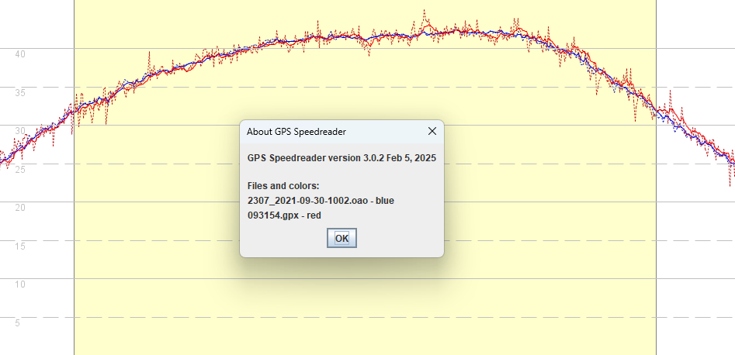Close the About GPS Speedreader dialog
This screenshot has width=735, height=355.
click(432, 131)
